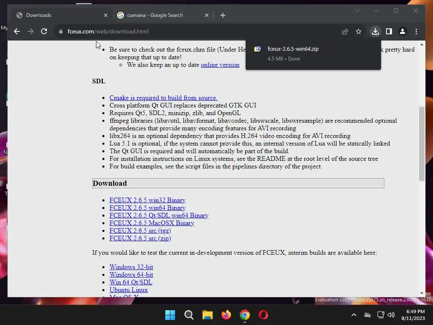The width and height of the screenshot is (433, 325).
Task: Download FCEUX 2.6.5 src (tgz)
Action: 140,231
